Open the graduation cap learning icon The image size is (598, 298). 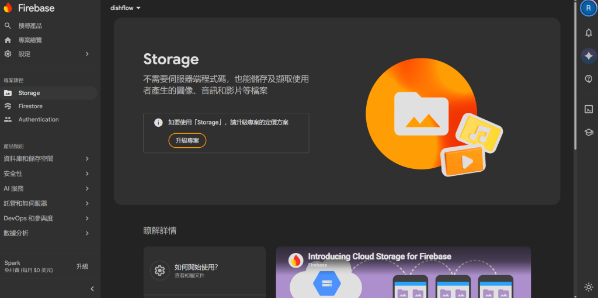[x=589, y=133]
